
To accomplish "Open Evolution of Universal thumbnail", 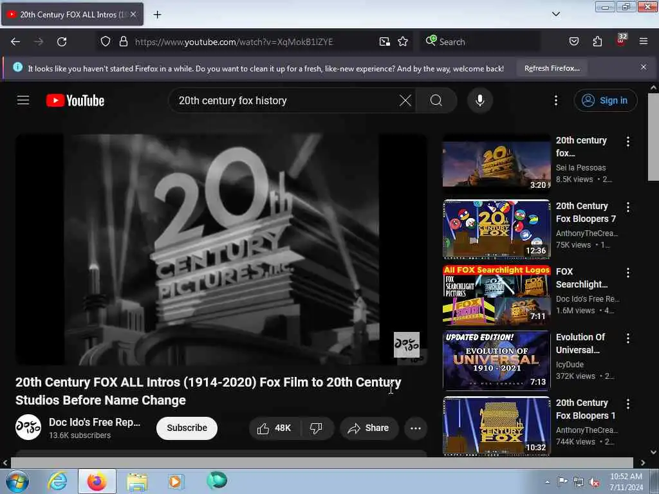I will click(496, 360).
